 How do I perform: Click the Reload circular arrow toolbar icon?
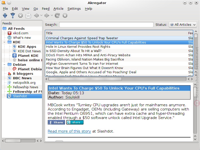[x=57, y=15]
